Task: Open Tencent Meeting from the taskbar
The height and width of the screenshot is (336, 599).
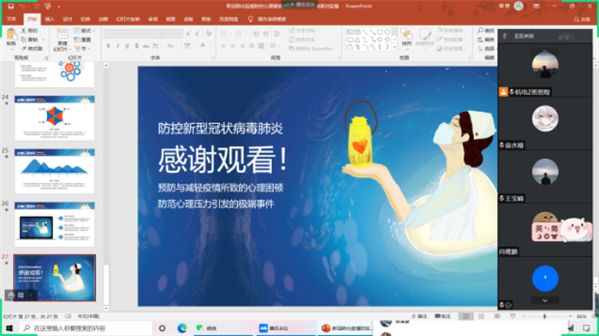Action: [274, 328]
